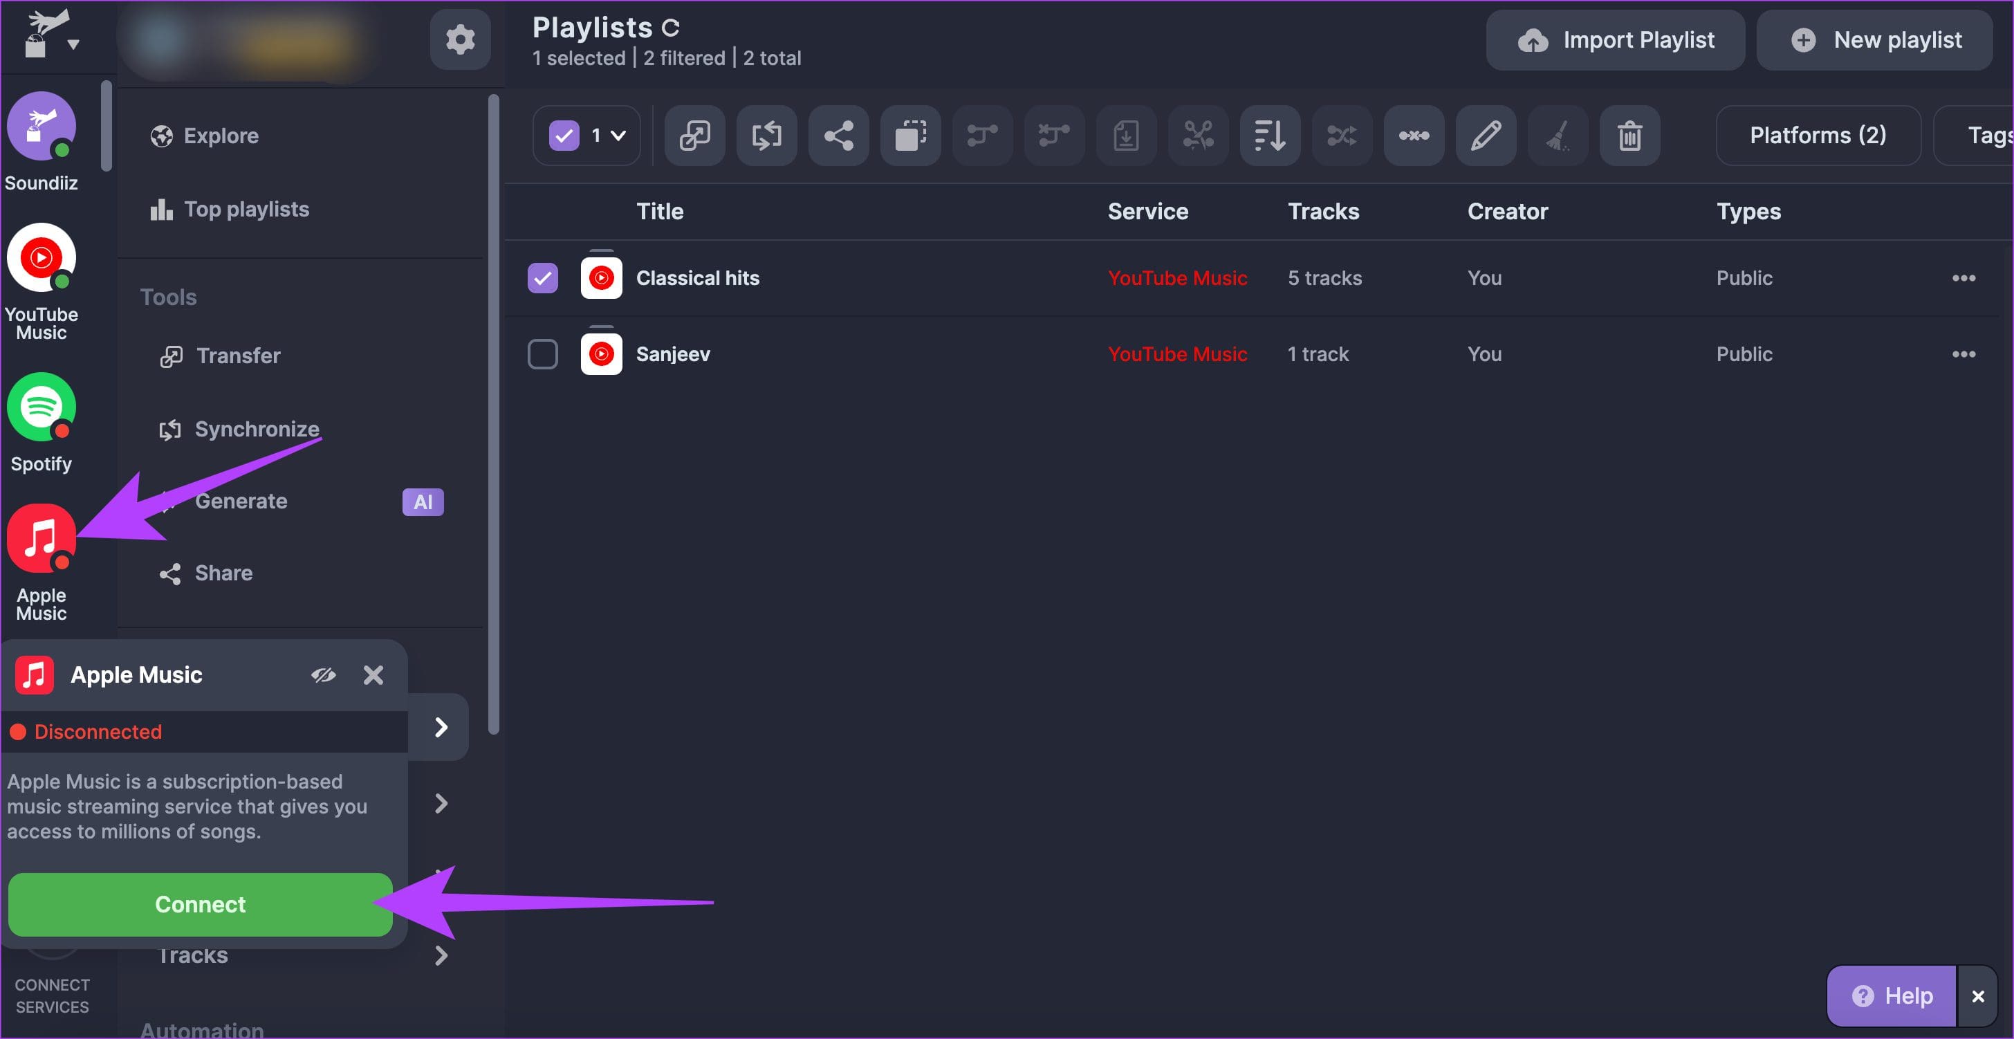Click the sidebar menu vertical scrollbar
This screenshot has width=2014, height=1039.
pyautogui.click(x=493, y=414)
